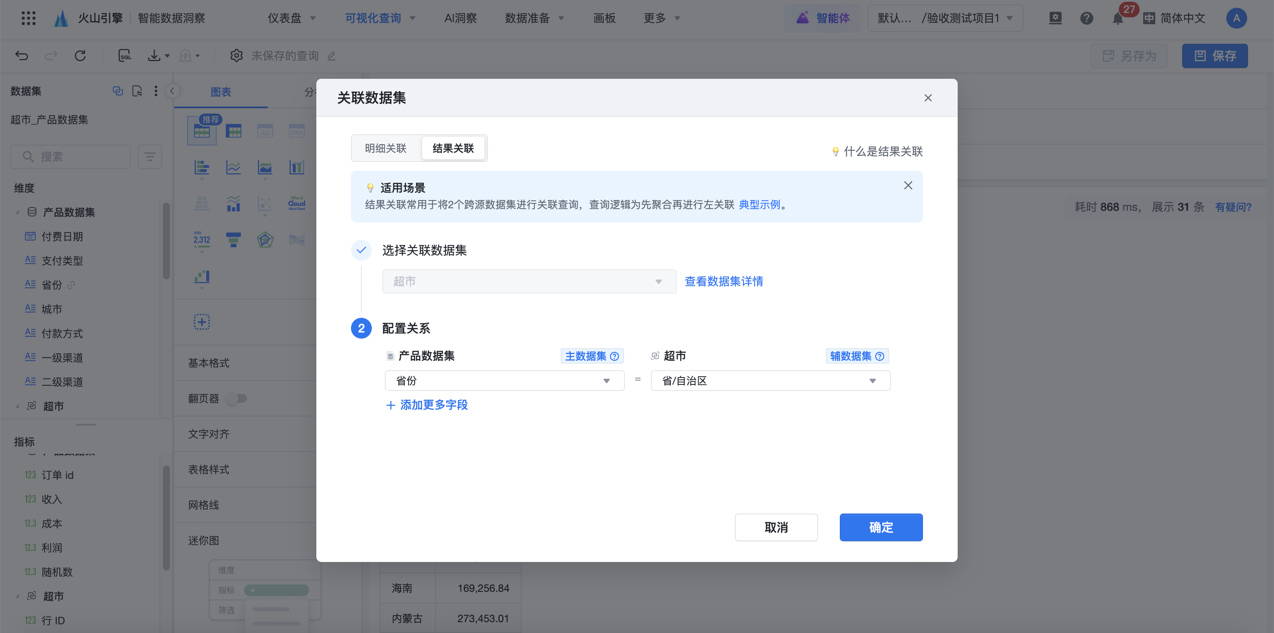This screenshot has height=633, width=1274.
Task: Click the refresh query icon
Action: tap(80, 55)
